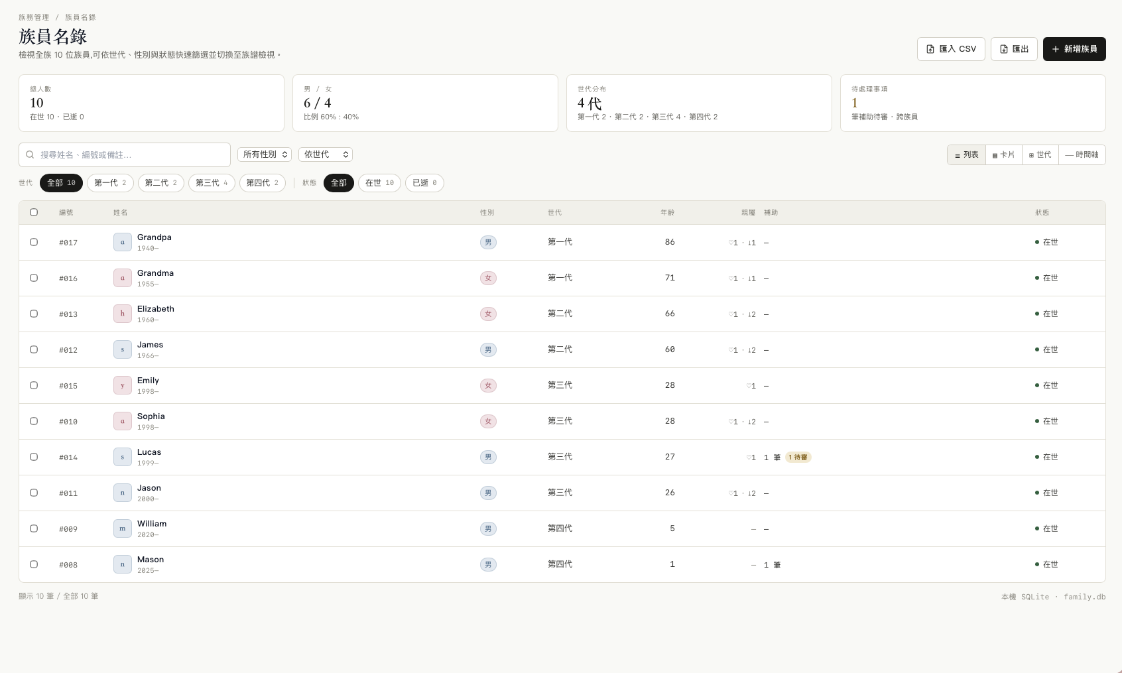Click the female gender badge for Elizabeth
Image resolution: width=1122 pixels, height=673 pixels.
click(x=488, y=314)
